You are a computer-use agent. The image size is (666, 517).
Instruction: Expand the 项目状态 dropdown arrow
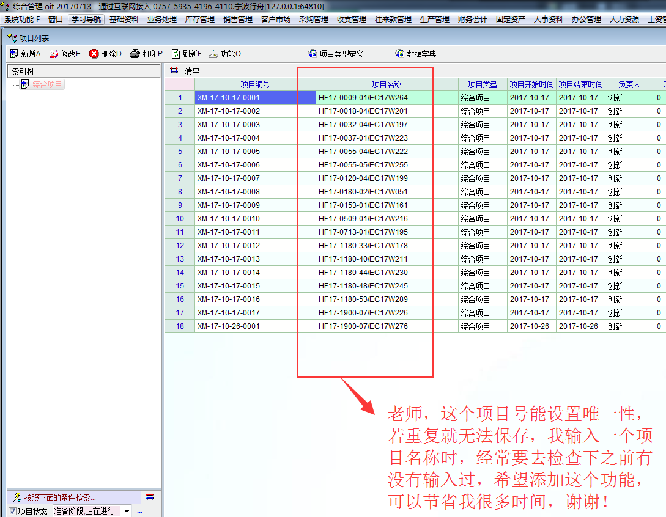pyautogui.click(x=127, y=512)
